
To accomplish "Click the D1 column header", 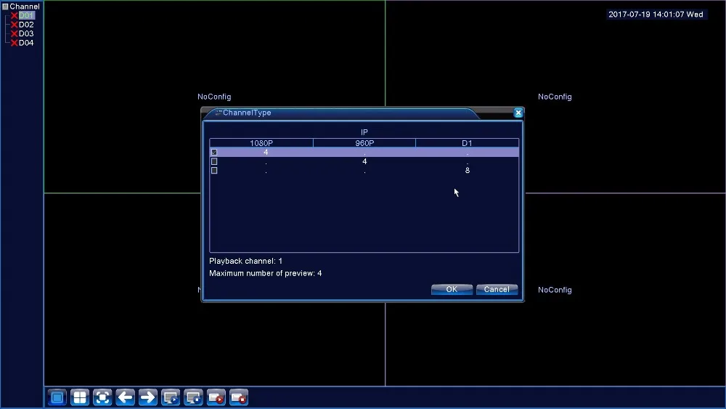I will (467, 143).
